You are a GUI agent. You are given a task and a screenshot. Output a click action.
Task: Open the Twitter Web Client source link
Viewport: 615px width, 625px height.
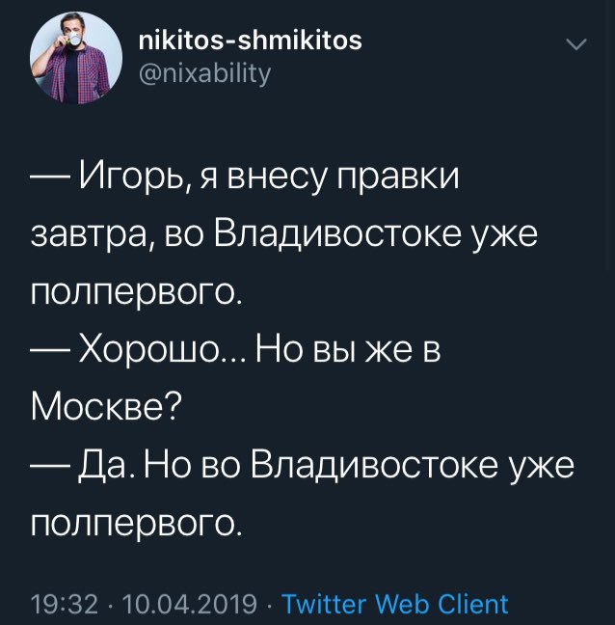[x=395, y=605]
